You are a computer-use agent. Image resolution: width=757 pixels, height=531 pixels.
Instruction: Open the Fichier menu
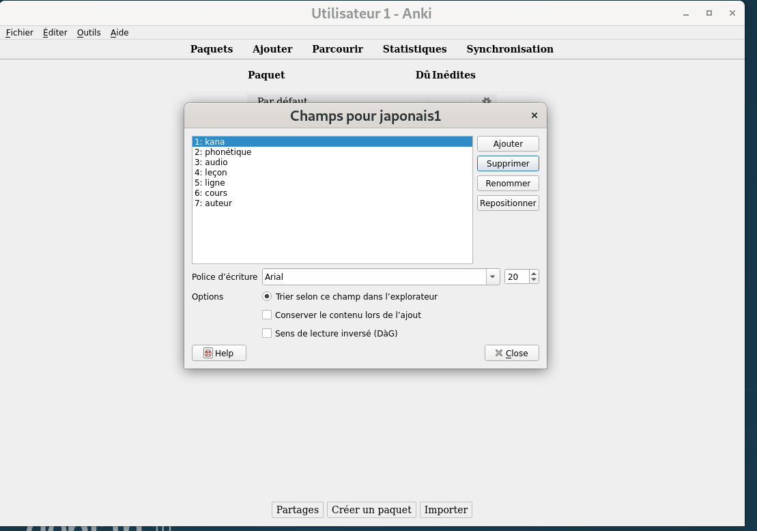pyautogui.click(x=19, y=32)
